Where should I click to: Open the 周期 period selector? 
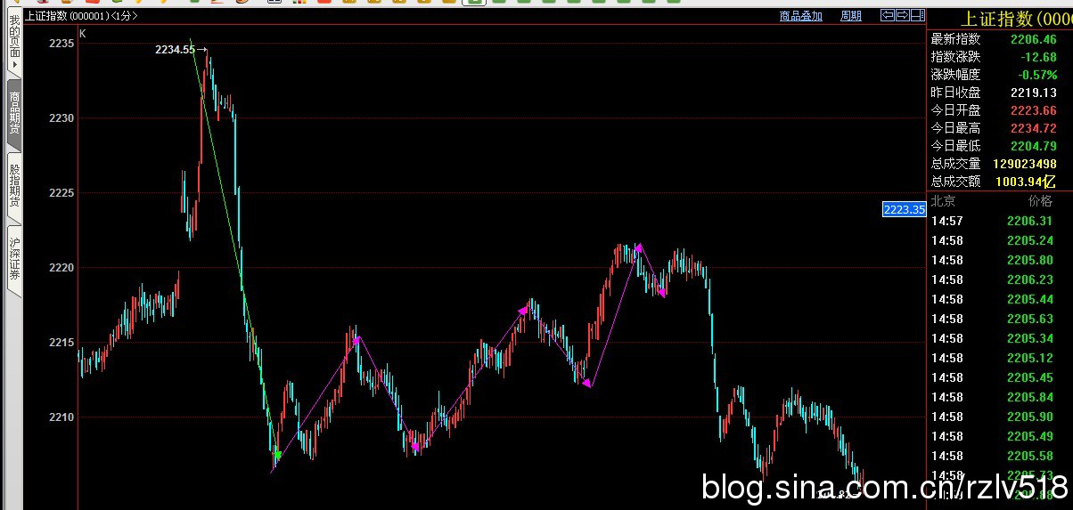850,16
